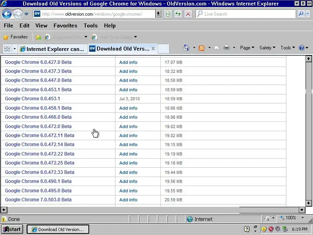Click the 6:19 PM system clock

point(299,229)
